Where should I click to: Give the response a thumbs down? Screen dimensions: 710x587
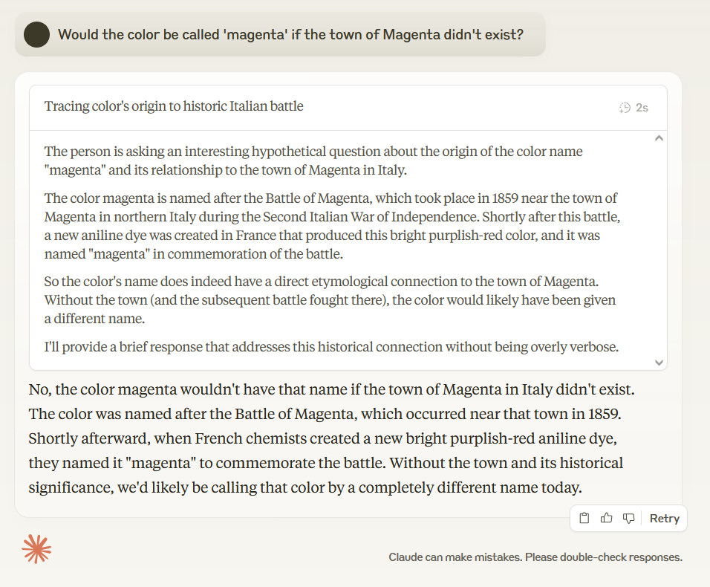click(628, 519)
